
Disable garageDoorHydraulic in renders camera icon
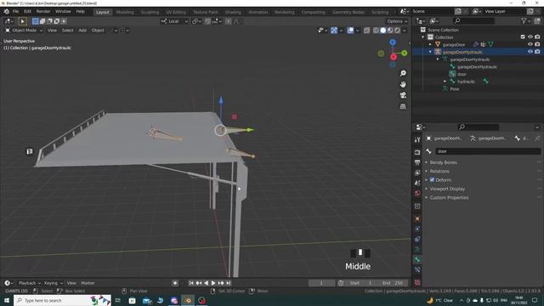pos(537,52)
